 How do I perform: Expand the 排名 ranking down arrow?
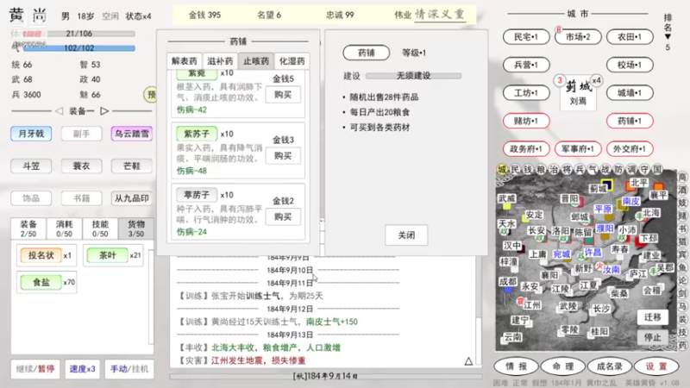point(668,36)
